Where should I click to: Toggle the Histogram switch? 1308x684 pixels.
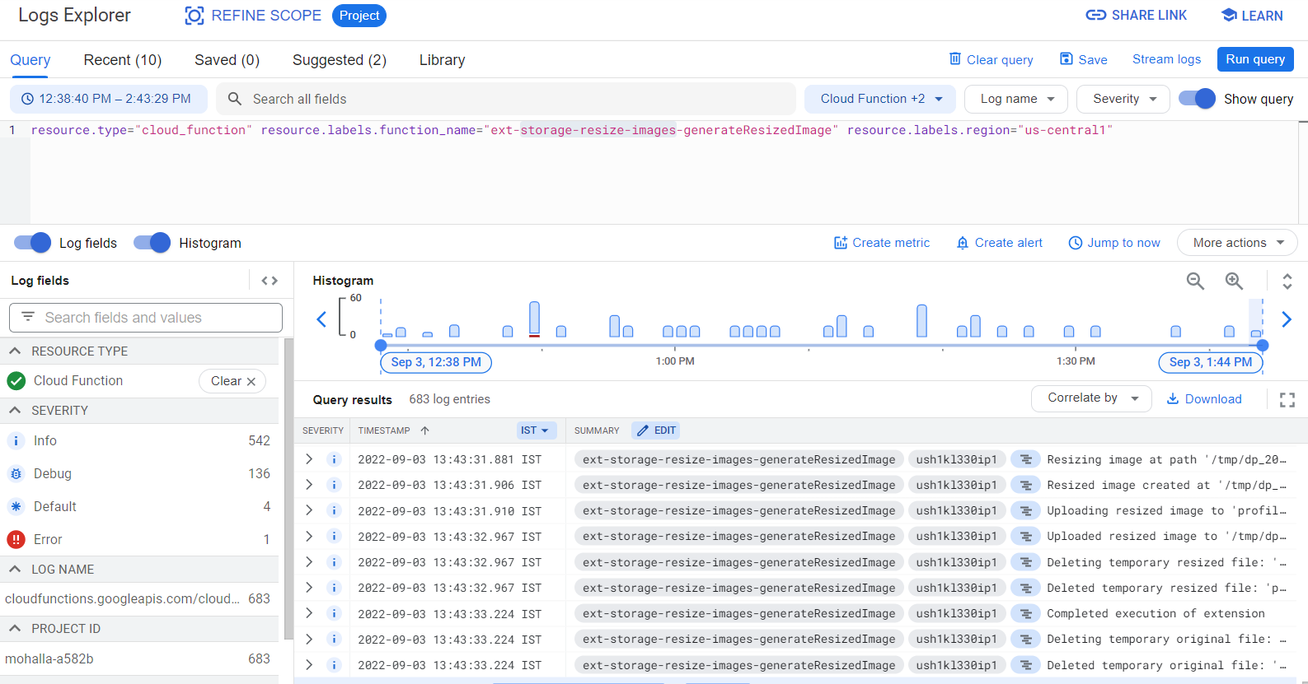click(152, 243)
